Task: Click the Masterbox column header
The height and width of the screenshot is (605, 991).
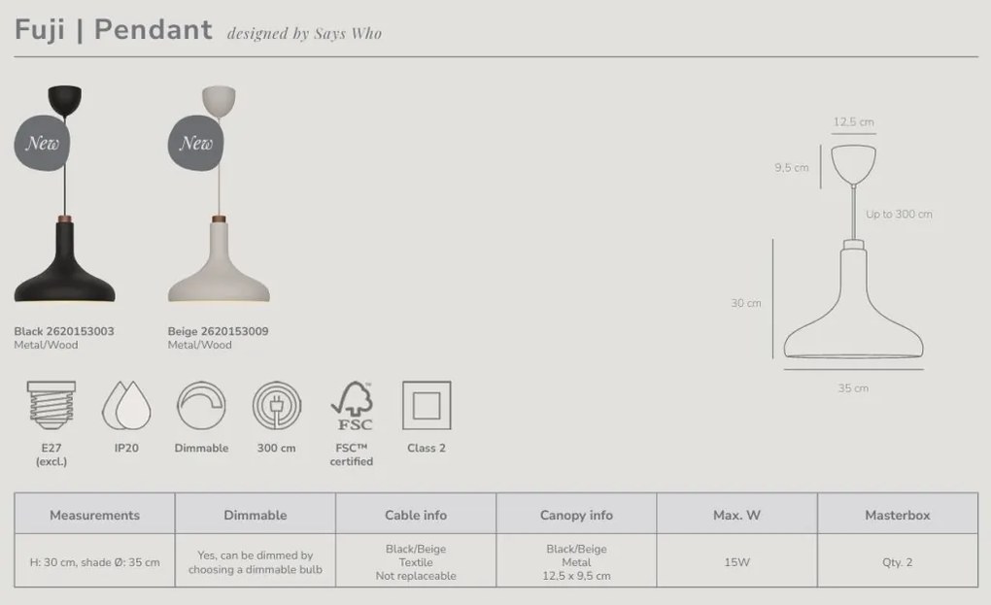Action: pyautogui.click(x=897, y=515)
